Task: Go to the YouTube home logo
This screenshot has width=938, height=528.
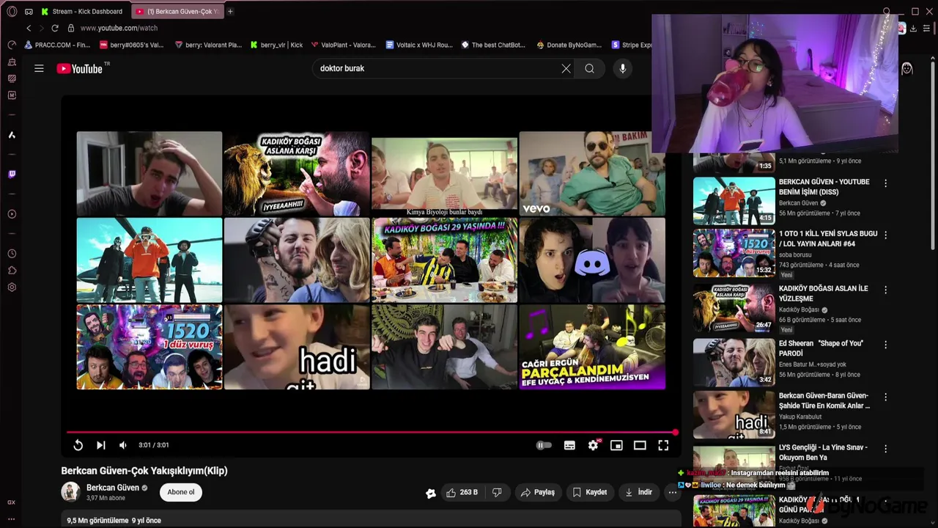Action: [x=80, y=68]
